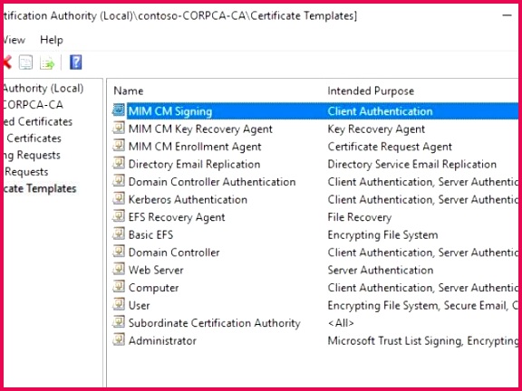Select the MIM CM Enrollment Agent name

(x=195, y=147)
